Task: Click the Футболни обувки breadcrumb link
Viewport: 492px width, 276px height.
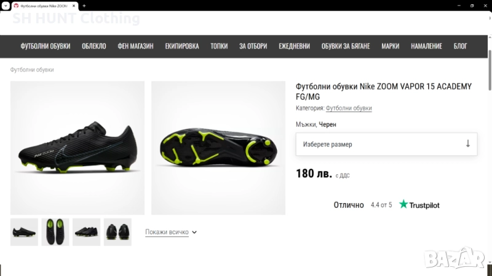Action: pos(32,70)
